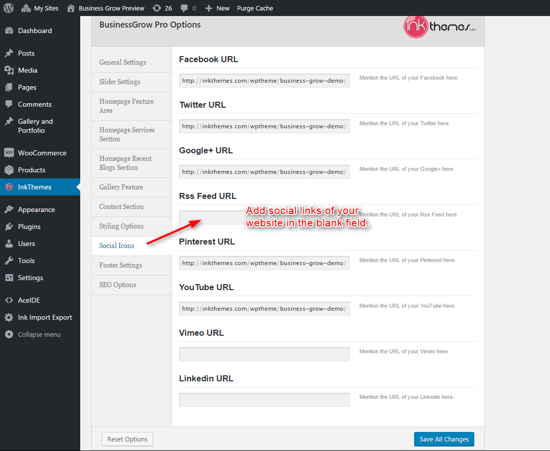The height and width of the screenshot is (451, 550).
Task: Click the Business Grow Preview home icon
Action: 71,8
